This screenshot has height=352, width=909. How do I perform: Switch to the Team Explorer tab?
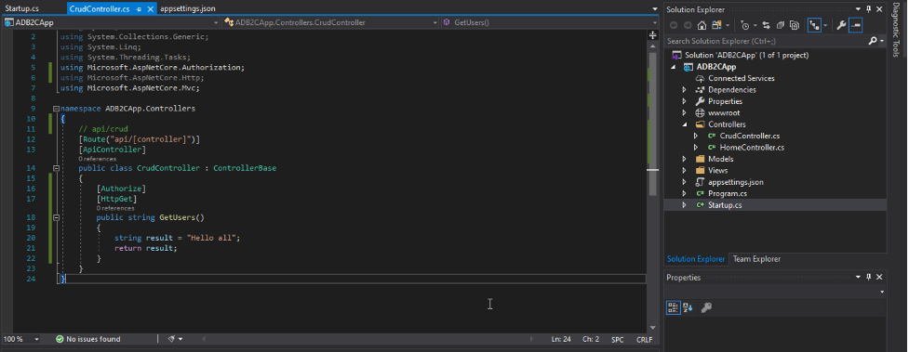(756, 259)
